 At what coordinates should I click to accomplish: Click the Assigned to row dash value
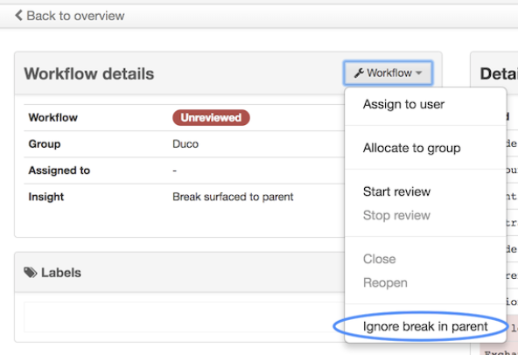pos(174,171)
